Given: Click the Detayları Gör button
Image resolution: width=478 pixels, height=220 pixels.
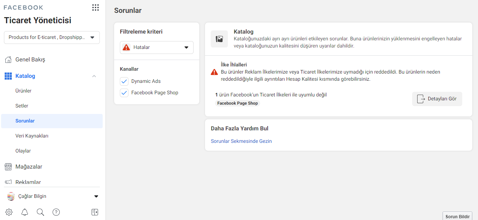Looking at the screenshot, I should pyautogui.click(x=437, y=99).
